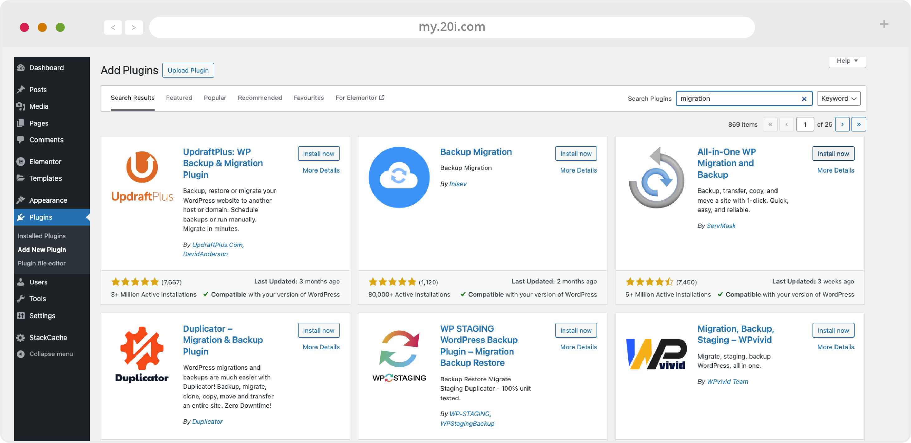Clear the search field with X icon
The height and width of the screenshot is (443, 911).
[804, 99]
